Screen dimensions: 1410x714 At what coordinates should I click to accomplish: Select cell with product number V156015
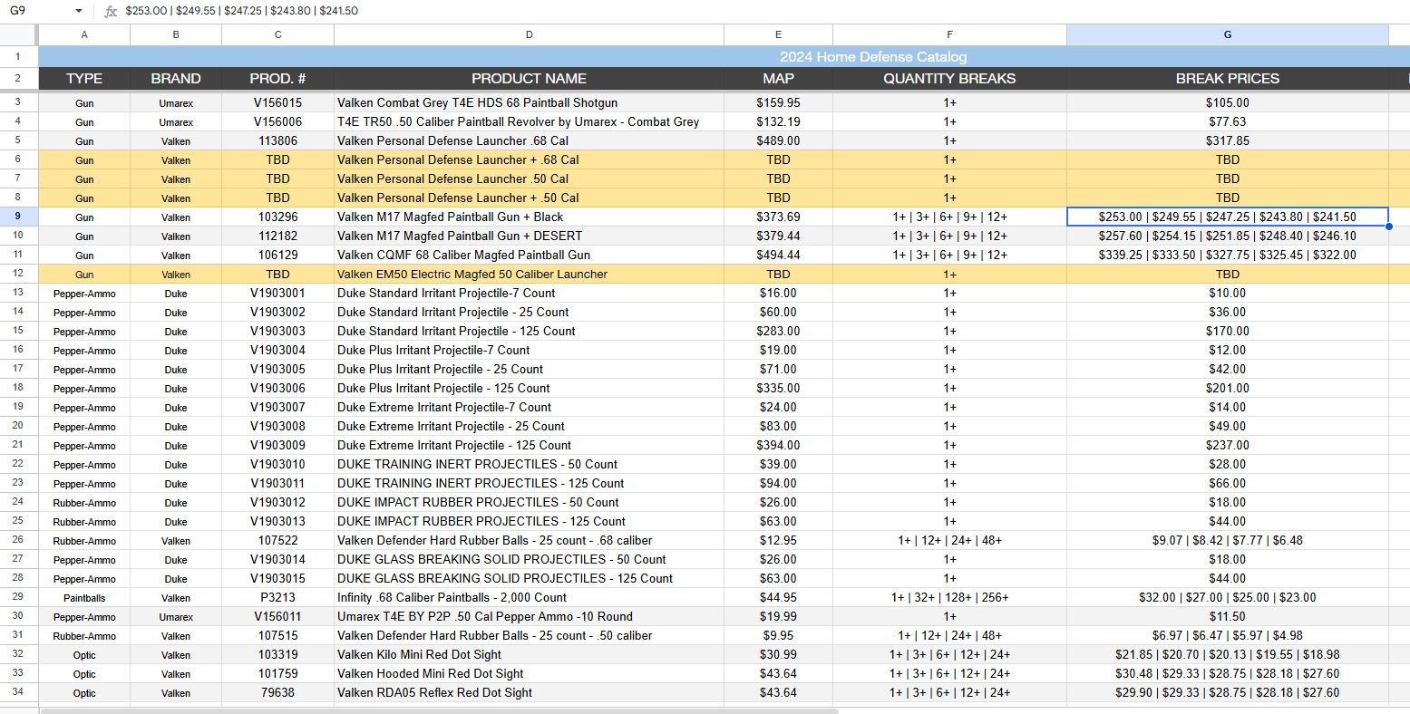(277, 102)
